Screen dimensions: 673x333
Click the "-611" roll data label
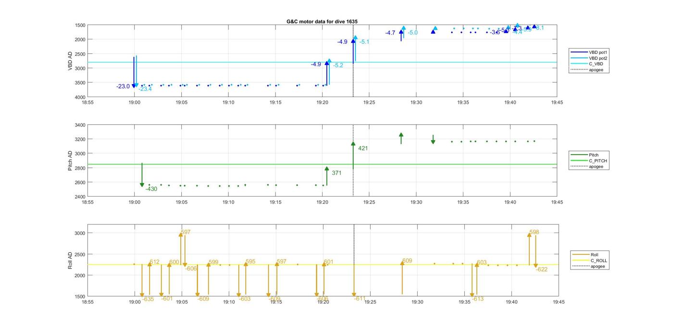click(x=360, y=298)
